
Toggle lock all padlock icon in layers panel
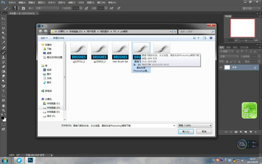tap(239, 62)
